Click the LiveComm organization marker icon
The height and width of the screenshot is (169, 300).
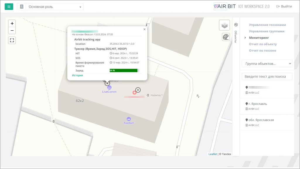coord(109,87)
